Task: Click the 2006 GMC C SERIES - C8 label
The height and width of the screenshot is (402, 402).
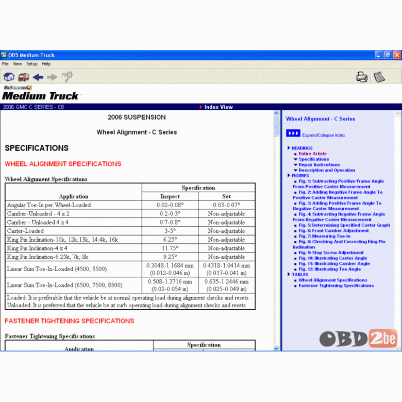Action: tap(33, 107)
